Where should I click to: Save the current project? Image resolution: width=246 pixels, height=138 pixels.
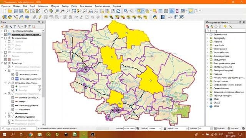pyautogui.click(x=15, y=11)
